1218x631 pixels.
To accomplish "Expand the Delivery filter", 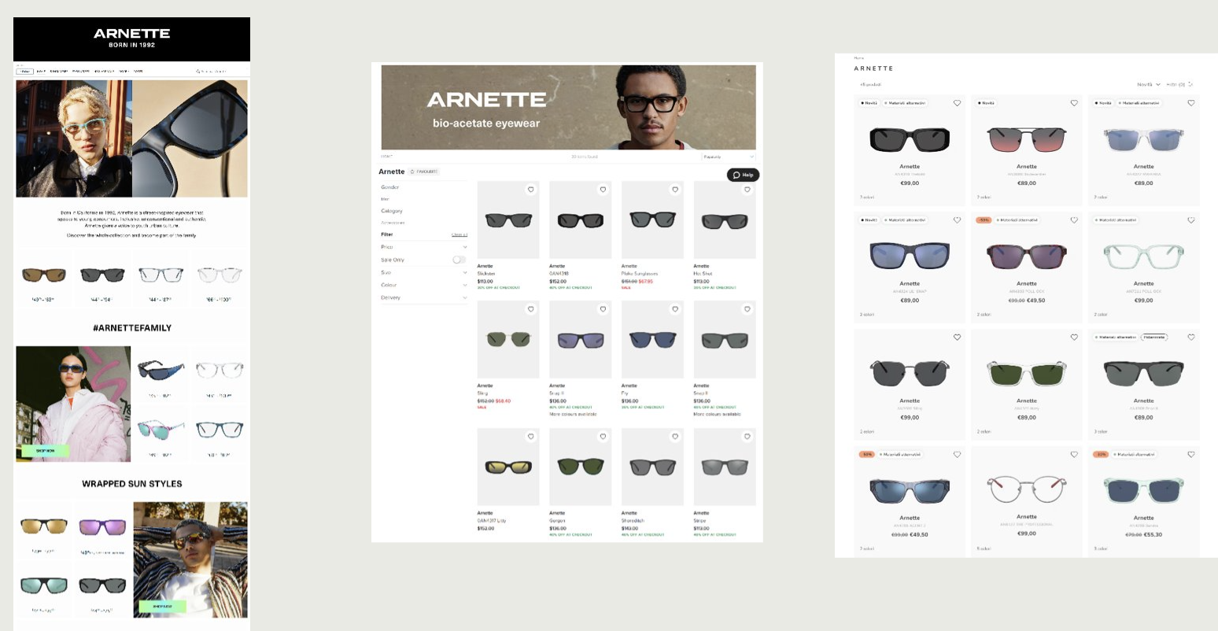I will coord(424,297).
